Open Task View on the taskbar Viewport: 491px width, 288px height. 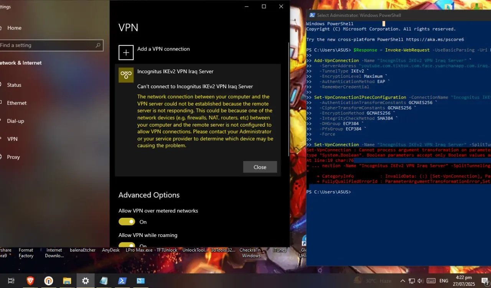pos(11,281)
